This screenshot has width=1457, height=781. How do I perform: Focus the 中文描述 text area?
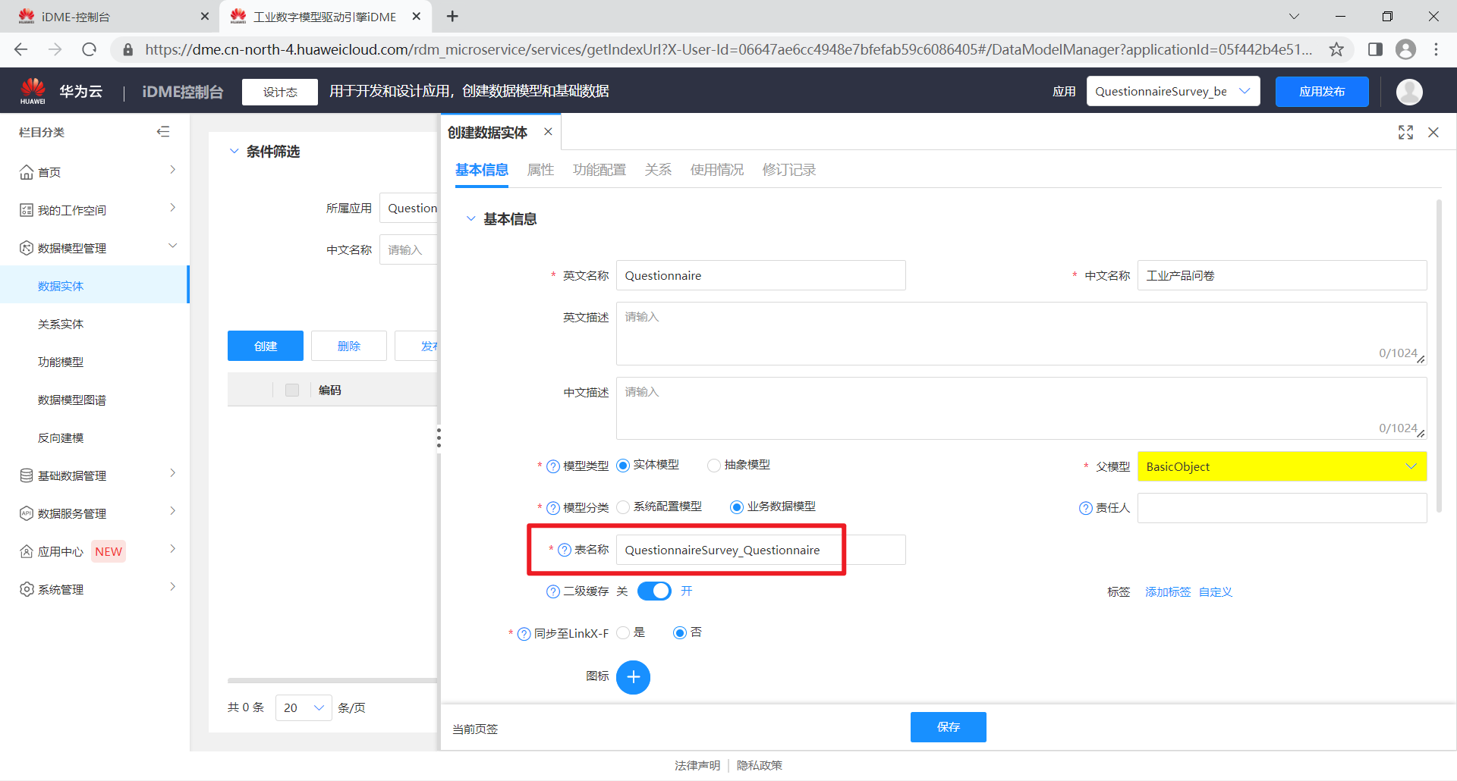1021,409
